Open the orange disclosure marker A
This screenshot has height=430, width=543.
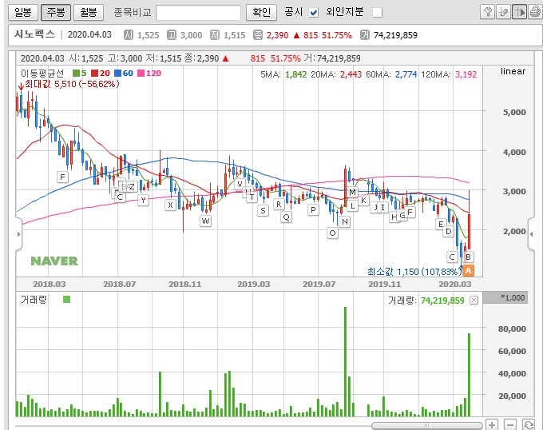tap(468, 270)
